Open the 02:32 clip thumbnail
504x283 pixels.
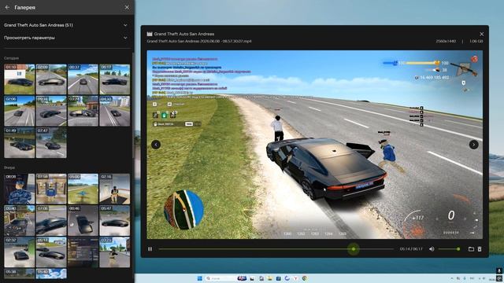[19, 252]
